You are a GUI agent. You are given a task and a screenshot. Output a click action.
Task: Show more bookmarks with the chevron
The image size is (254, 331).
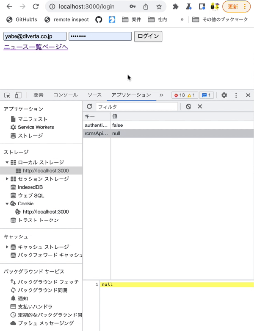182,19
